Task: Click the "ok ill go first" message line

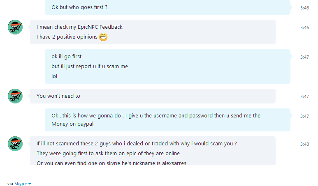Action: click(66, 57)
